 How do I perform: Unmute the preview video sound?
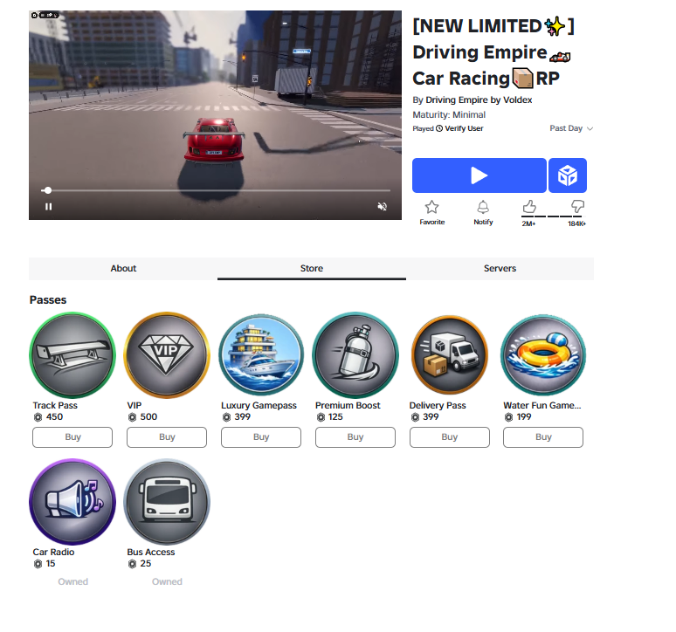click(382, 207)
